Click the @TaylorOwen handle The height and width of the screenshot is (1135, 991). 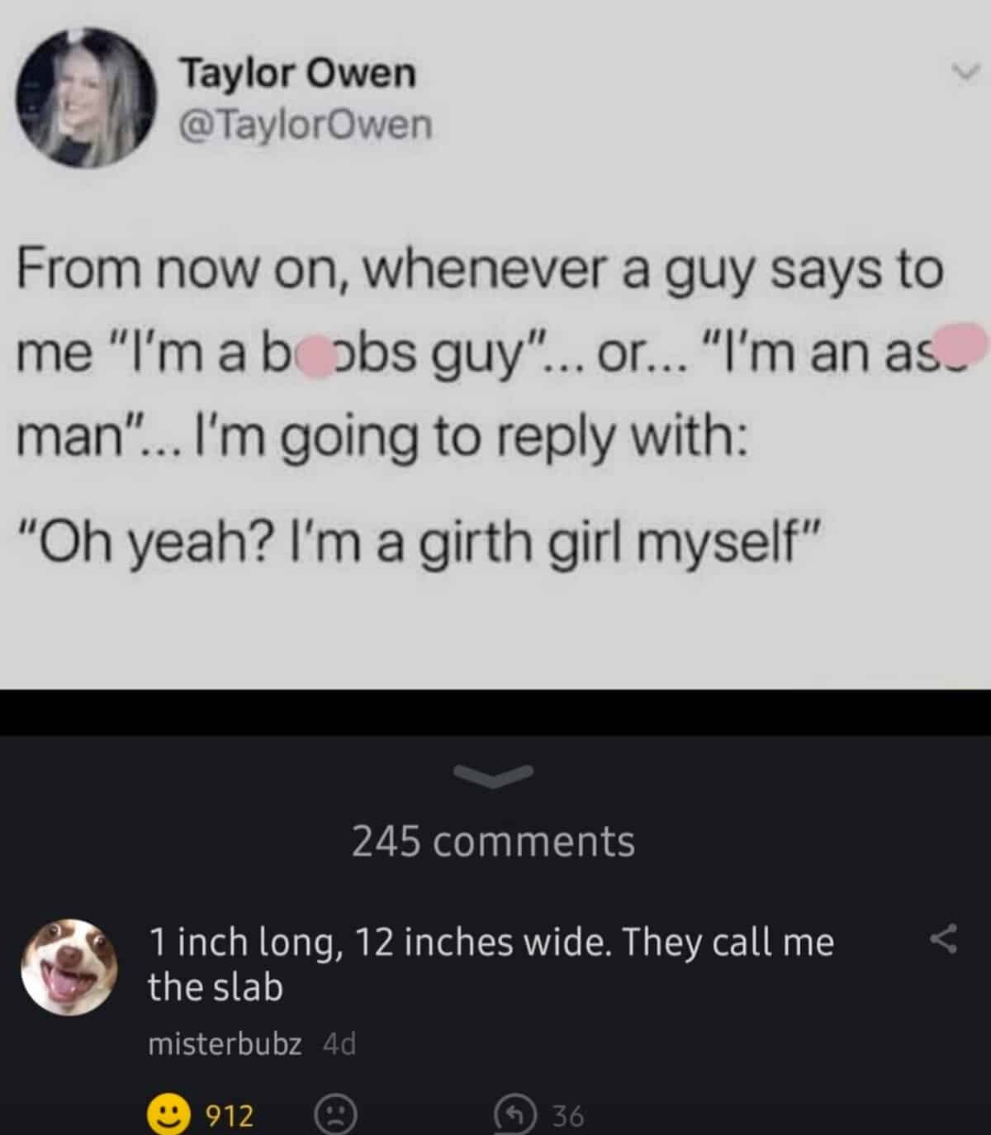pos(306,126)
